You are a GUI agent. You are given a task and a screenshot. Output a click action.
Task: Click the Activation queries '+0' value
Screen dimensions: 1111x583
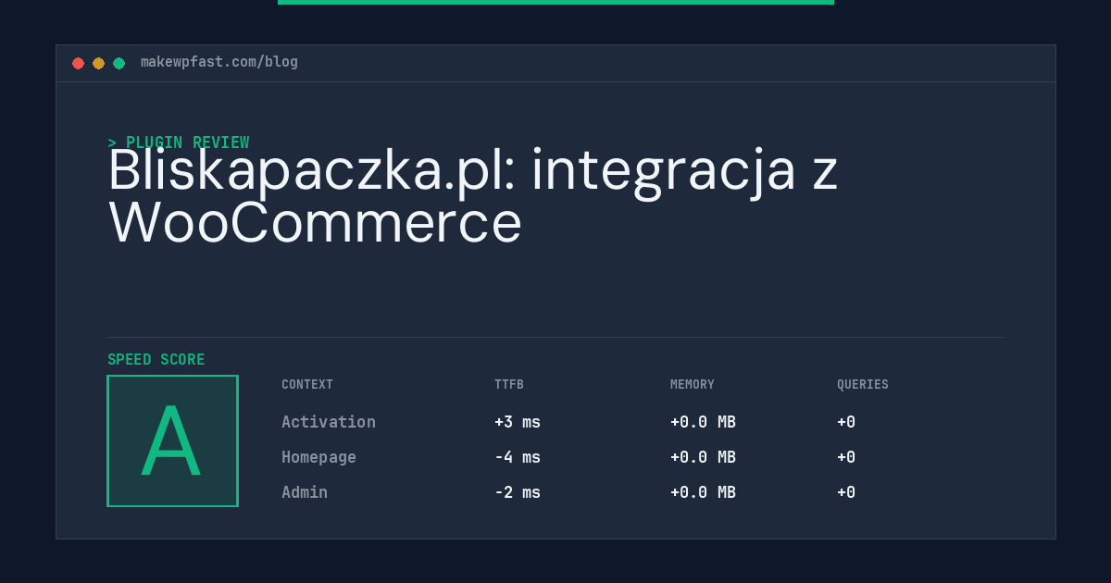coord(846,422)
